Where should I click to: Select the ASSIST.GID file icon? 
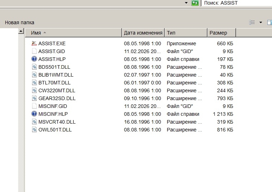34,51
